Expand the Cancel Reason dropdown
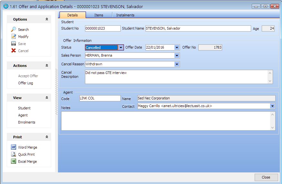 point(177,64)
